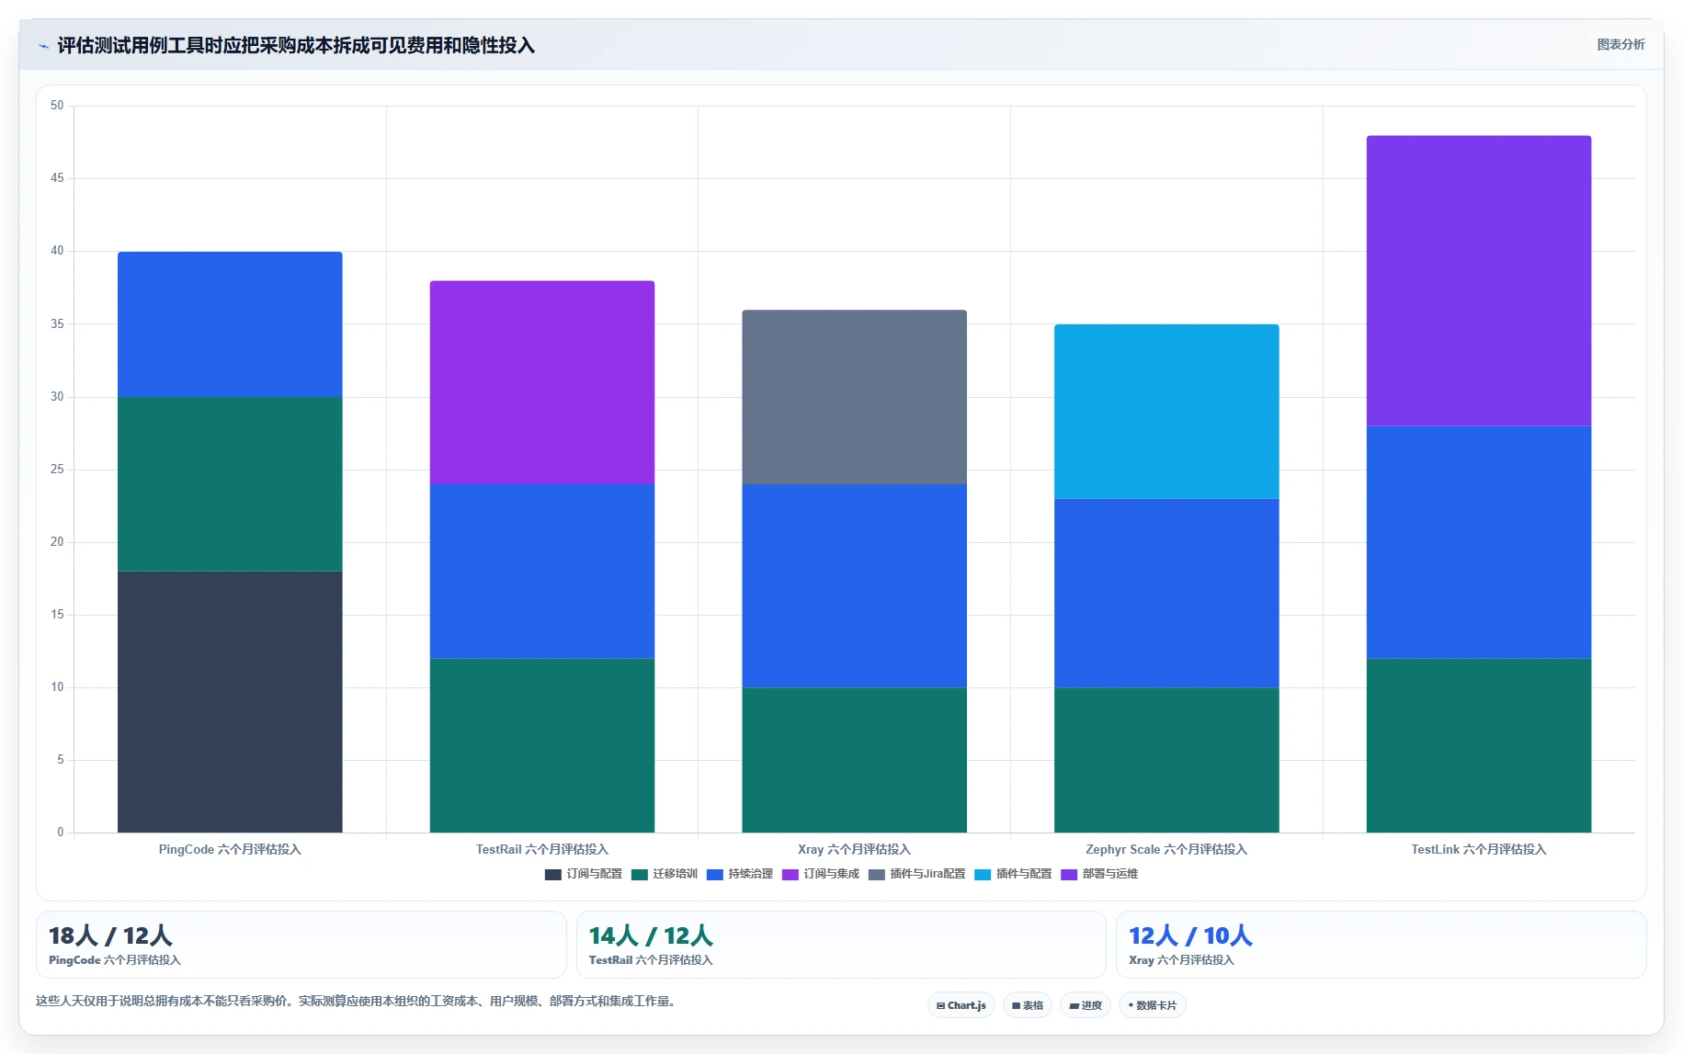Click the 进度 pill button
Image resolution: width=1683 pixels, height=1054 pixels.
click(x=1085, y=1005)
